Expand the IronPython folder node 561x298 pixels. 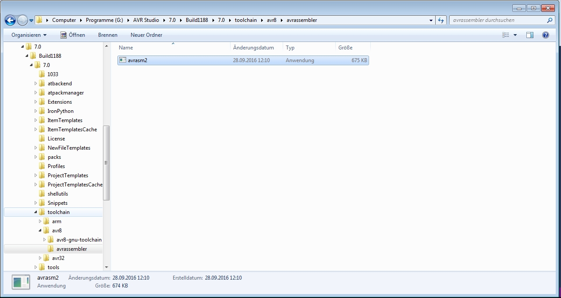tap(36, 111)
